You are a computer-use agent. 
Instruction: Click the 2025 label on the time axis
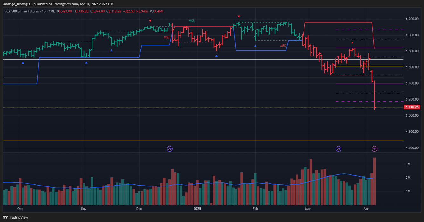(197, 209)
